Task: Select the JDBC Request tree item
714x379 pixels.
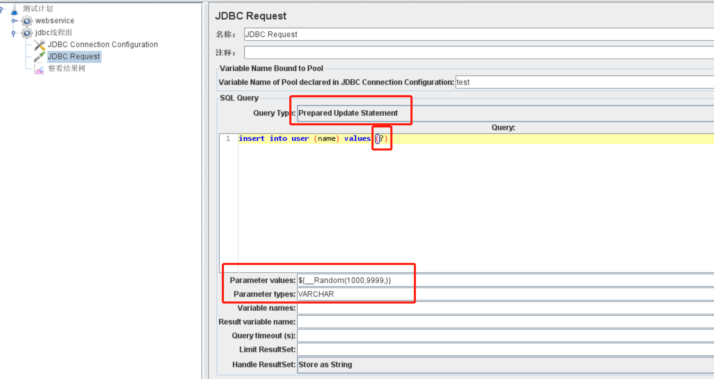Action: point(74,57)
